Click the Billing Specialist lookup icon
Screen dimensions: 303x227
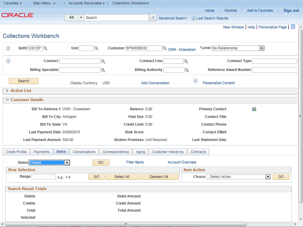103,70
